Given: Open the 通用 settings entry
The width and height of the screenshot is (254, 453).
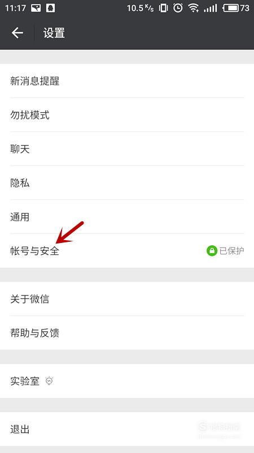Looking at the screenshot, I should click(x=127, y=217).
